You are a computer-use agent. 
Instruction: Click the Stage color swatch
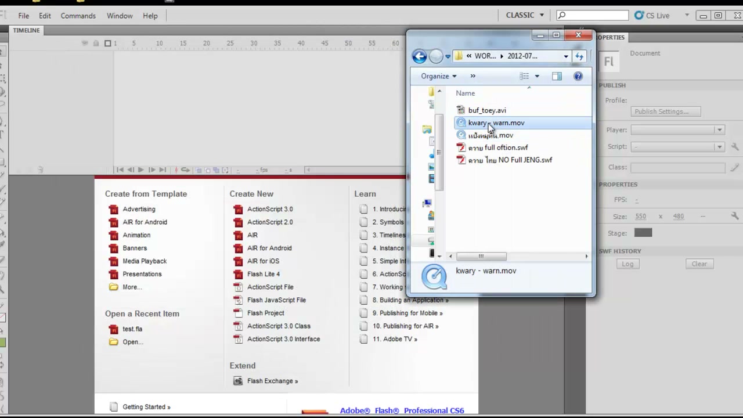point(643,233)
